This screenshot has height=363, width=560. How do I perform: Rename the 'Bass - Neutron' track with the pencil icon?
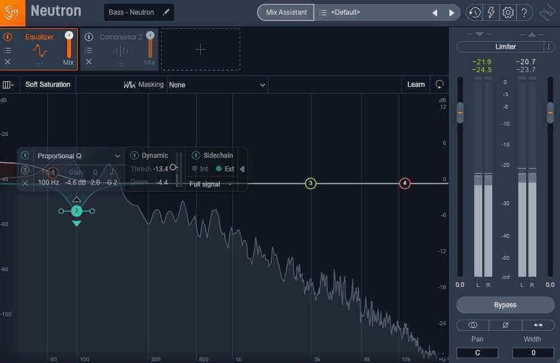pos(166,12)
